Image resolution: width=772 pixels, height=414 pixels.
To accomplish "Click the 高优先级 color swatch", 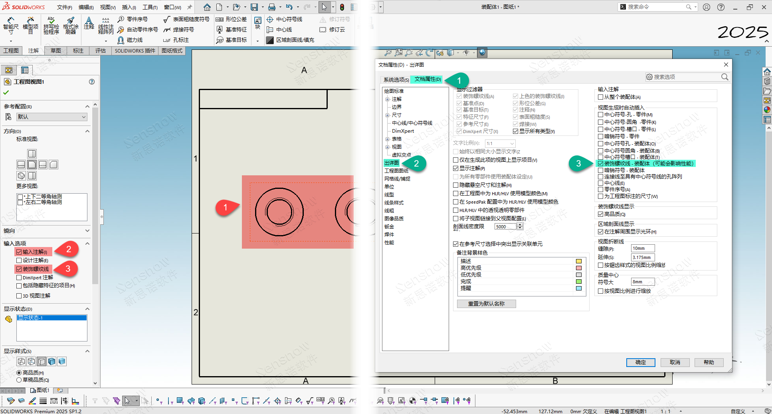I will [578, 268].
